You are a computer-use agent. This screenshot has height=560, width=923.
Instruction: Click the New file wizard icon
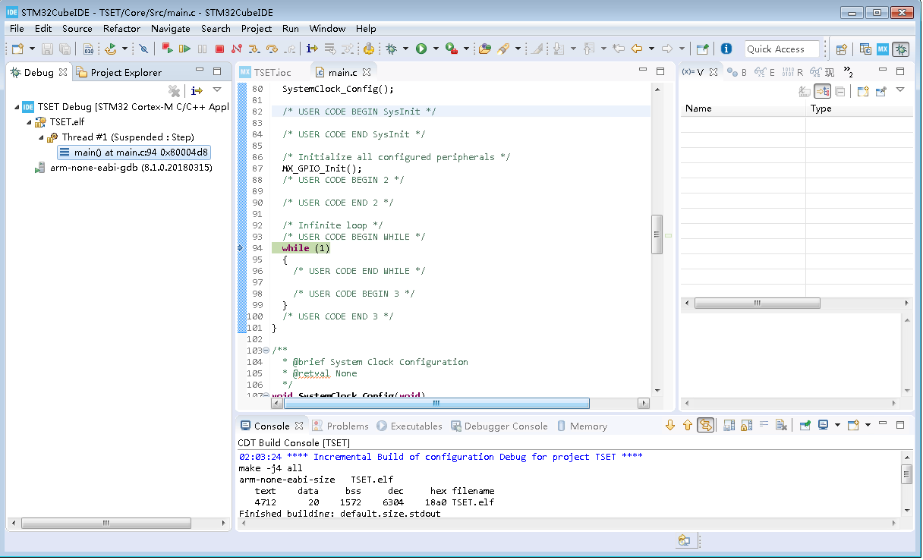pos(17,49)
